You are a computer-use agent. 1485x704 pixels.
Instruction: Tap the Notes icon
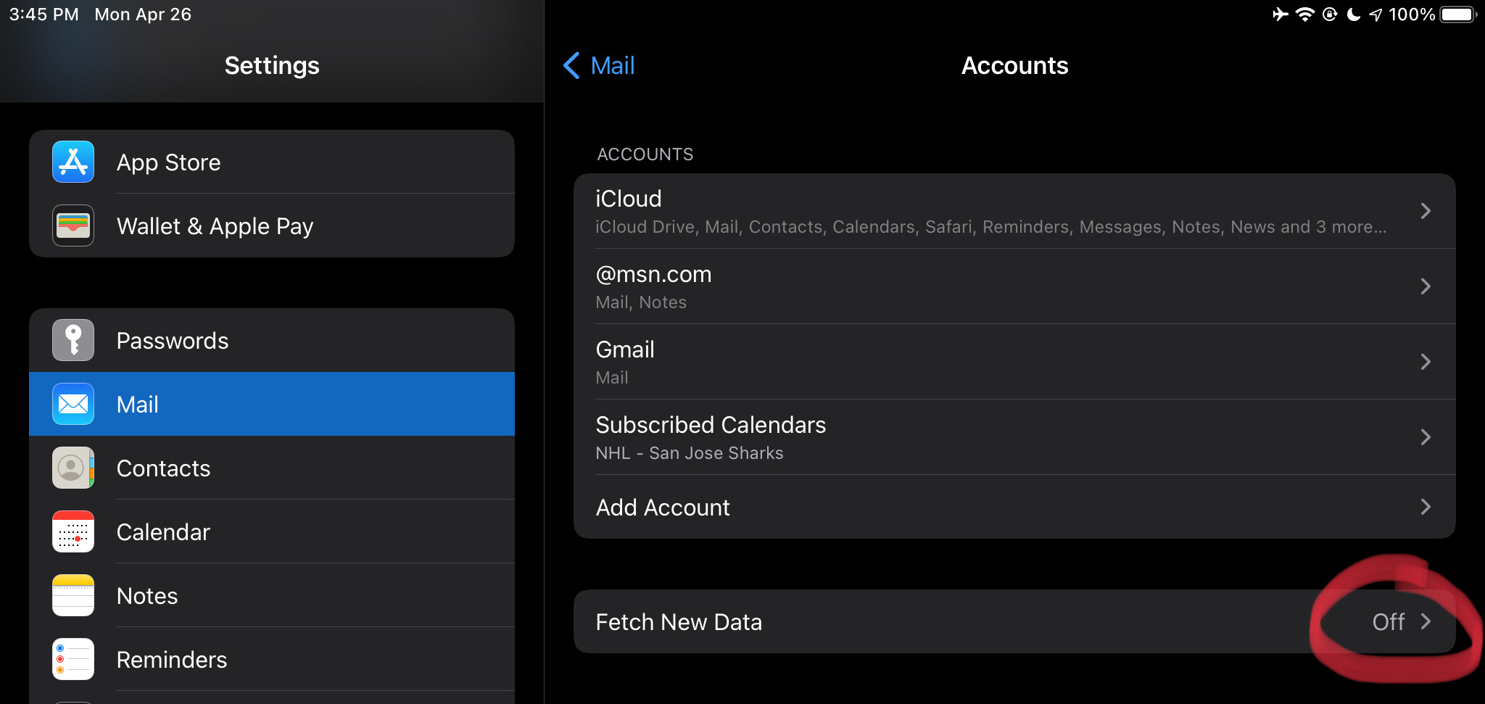pos(73,595)
